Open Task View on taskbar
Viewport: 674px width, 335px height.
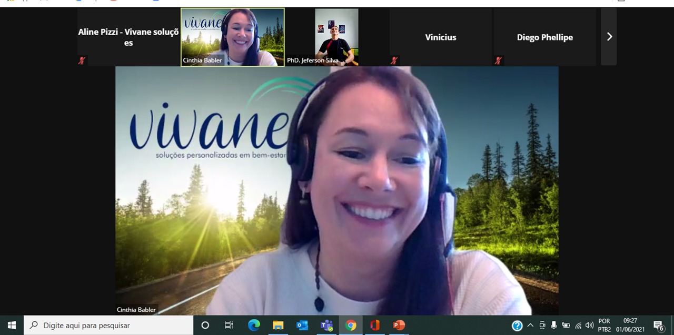[x=229, y=326]
